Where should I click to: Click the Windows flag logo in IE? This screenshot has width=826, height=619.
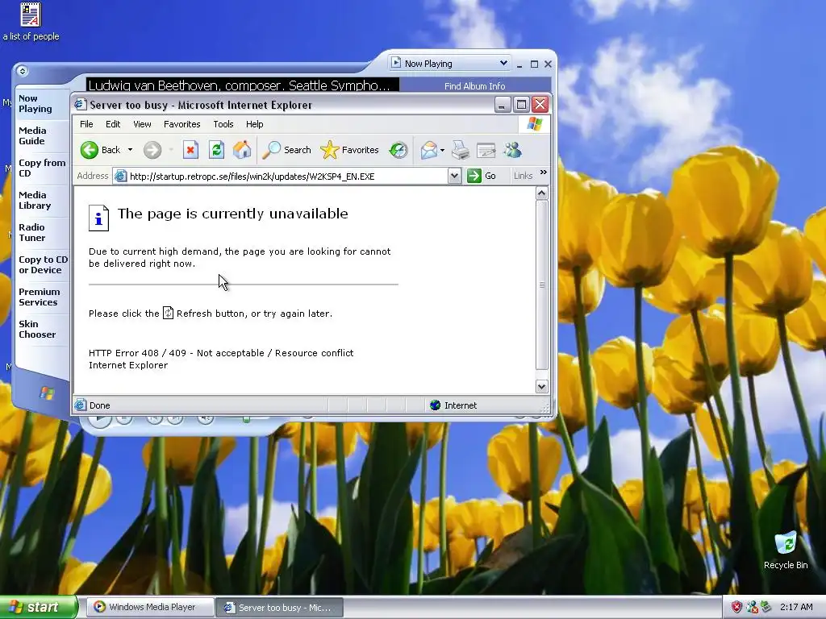[x=534, y=124]
